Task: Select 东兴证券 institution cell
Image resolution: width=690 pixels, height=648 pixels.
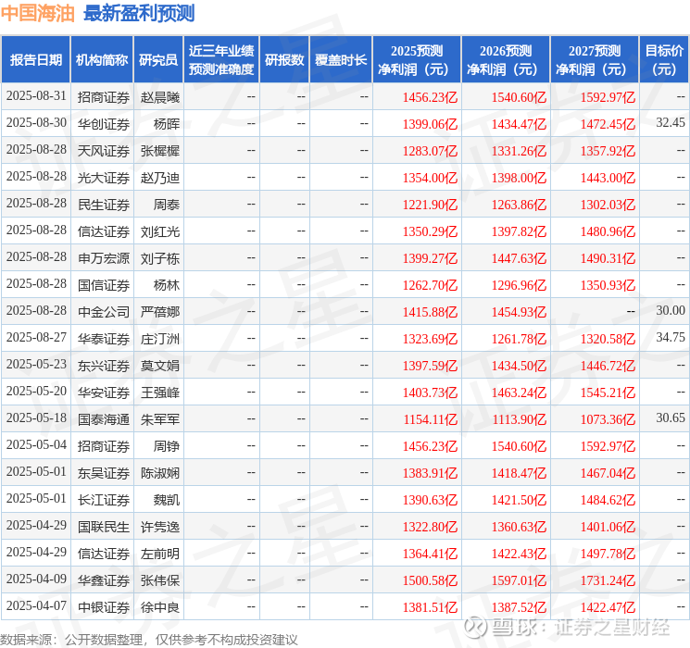Action: pyautogui.click(x=104, y=366)
